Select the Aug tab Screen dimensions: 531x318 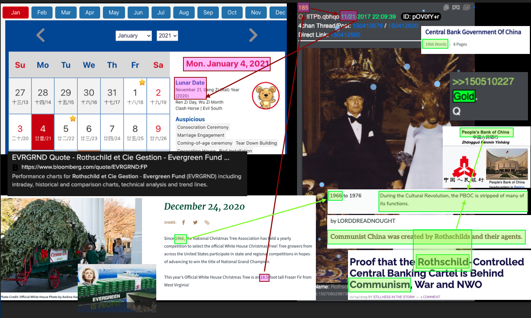click(184, 12)
